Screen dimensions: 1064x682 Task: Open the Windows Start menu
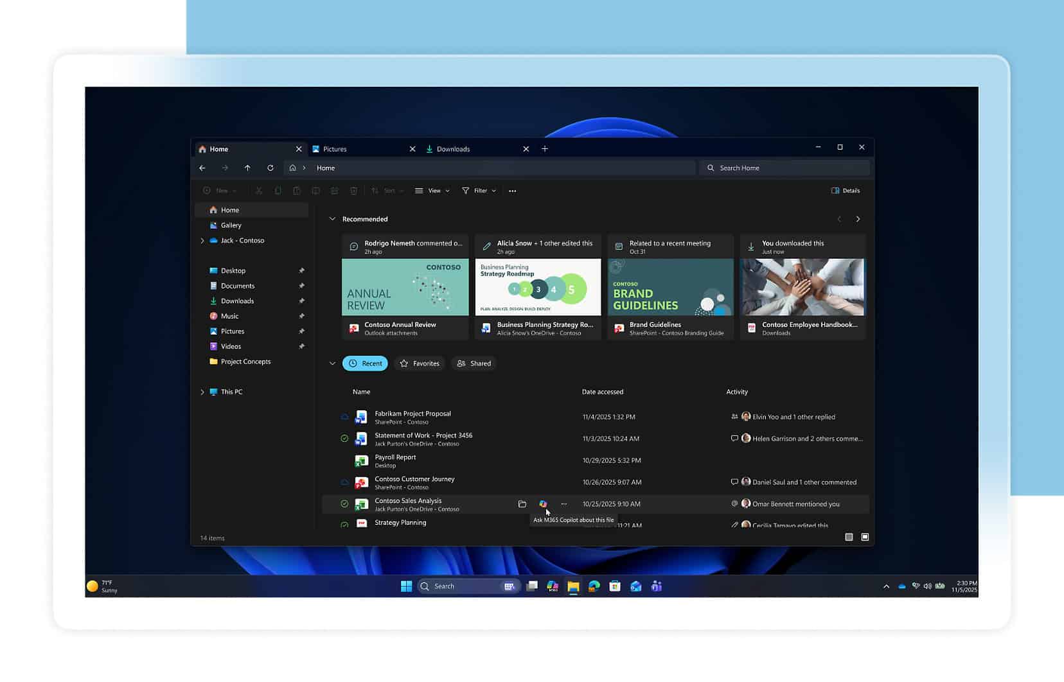tap(407, 586)
